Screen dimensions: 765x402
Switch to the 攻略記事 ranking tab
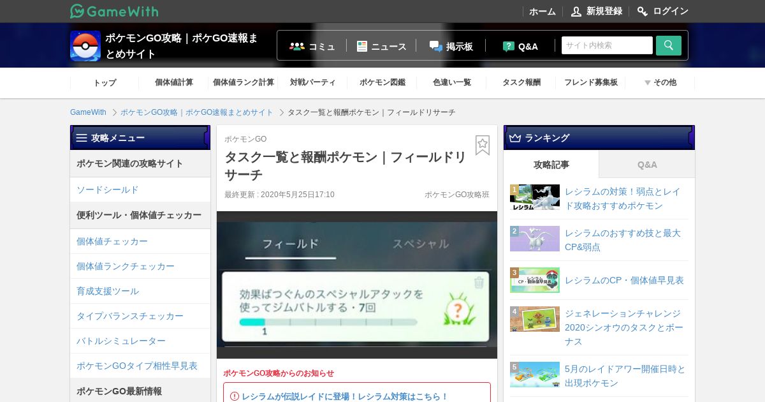551,165
